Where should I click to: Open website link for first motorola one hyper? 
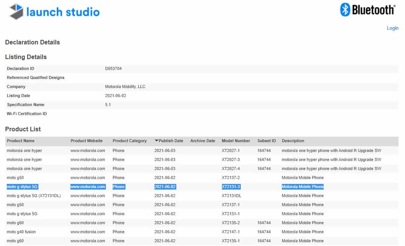87,151
